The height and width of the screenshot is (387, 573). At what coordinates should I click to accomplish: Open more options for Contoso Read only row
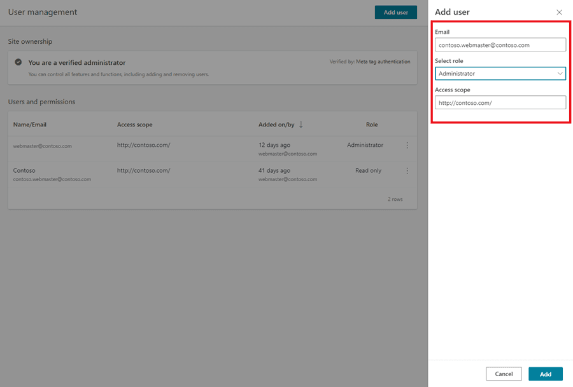(407, 171)
